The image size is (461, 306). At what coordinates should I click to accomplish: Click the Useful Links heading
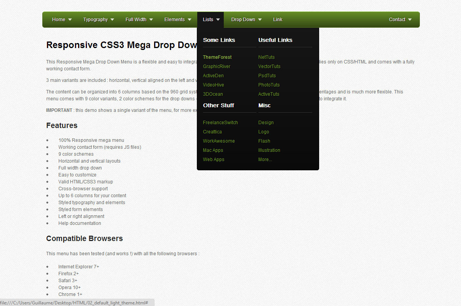275,40
